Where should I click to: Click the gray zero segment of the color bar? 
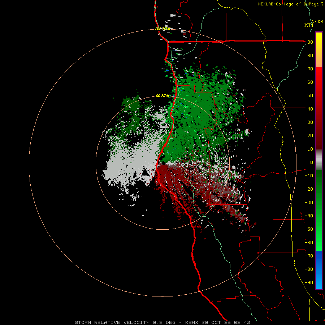click(319, 160)
